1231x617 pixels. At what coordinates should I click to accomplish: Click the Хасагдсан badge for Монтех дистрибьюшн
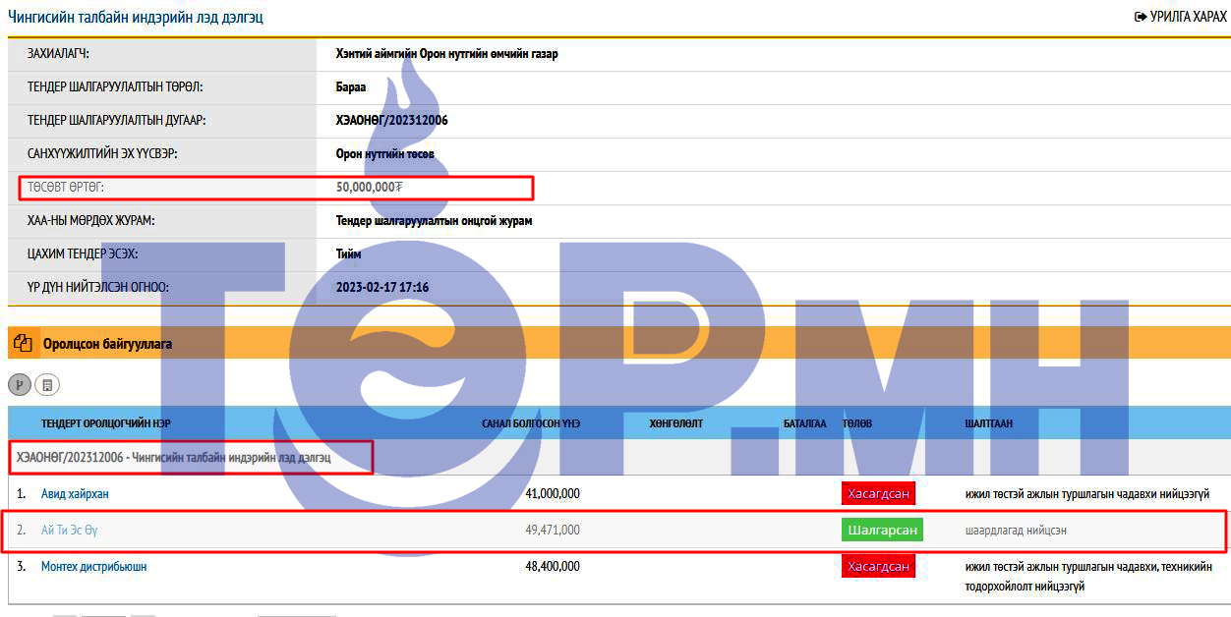878,567
